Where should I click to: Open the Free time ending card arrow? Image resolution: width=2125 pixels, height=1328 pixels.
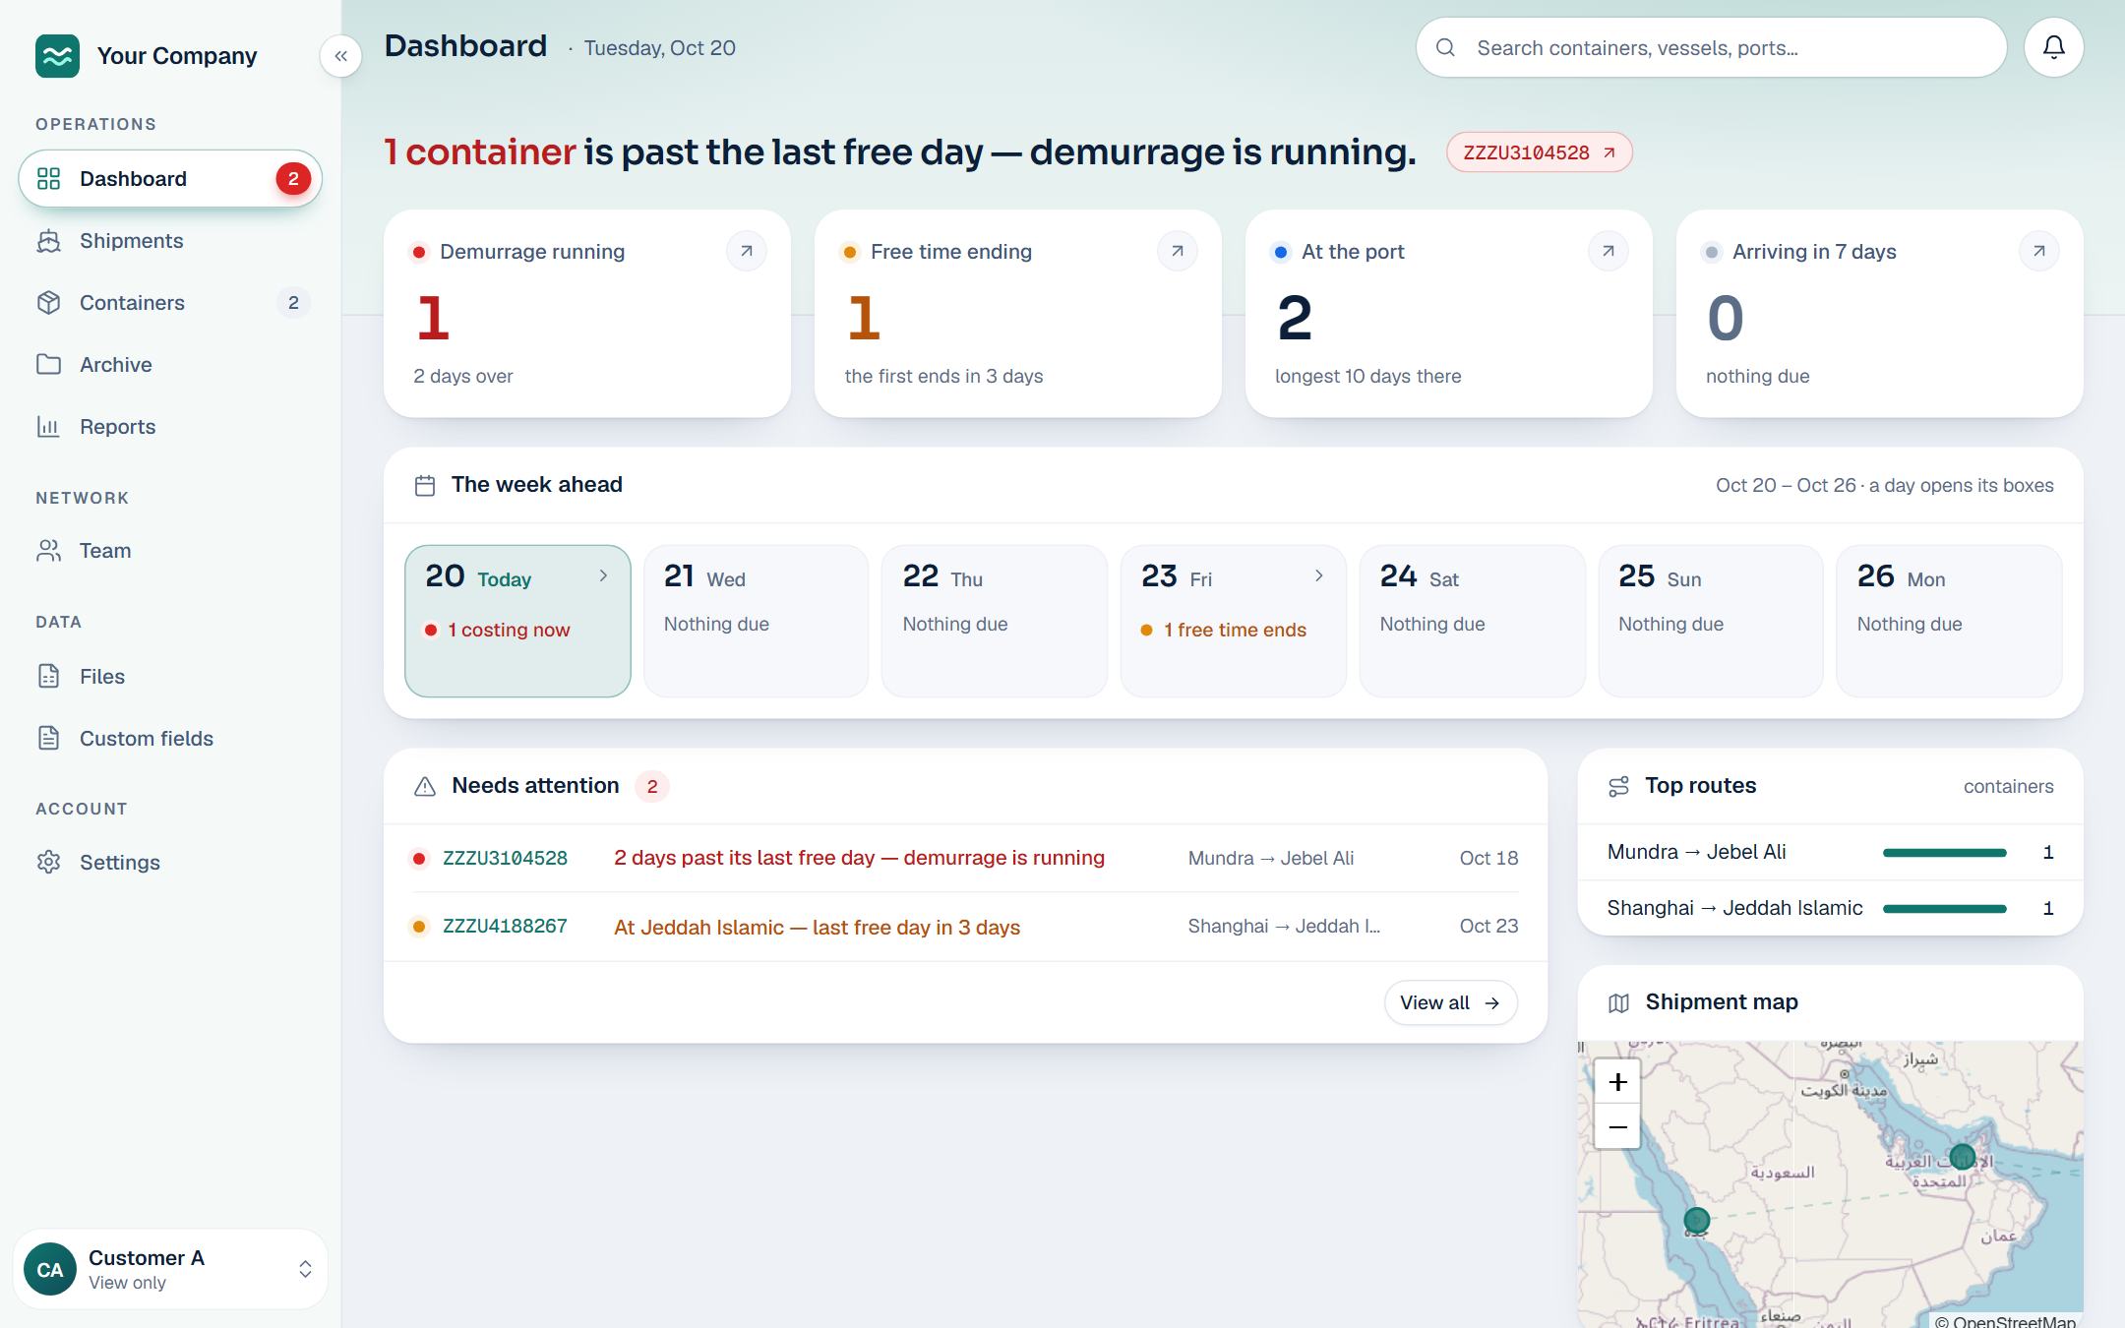point(1178,251)
